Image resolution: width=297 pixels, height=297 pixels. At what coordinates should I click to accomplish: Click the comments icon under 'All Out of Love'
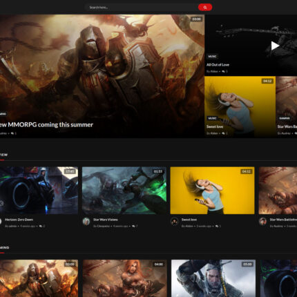[223, 71]
